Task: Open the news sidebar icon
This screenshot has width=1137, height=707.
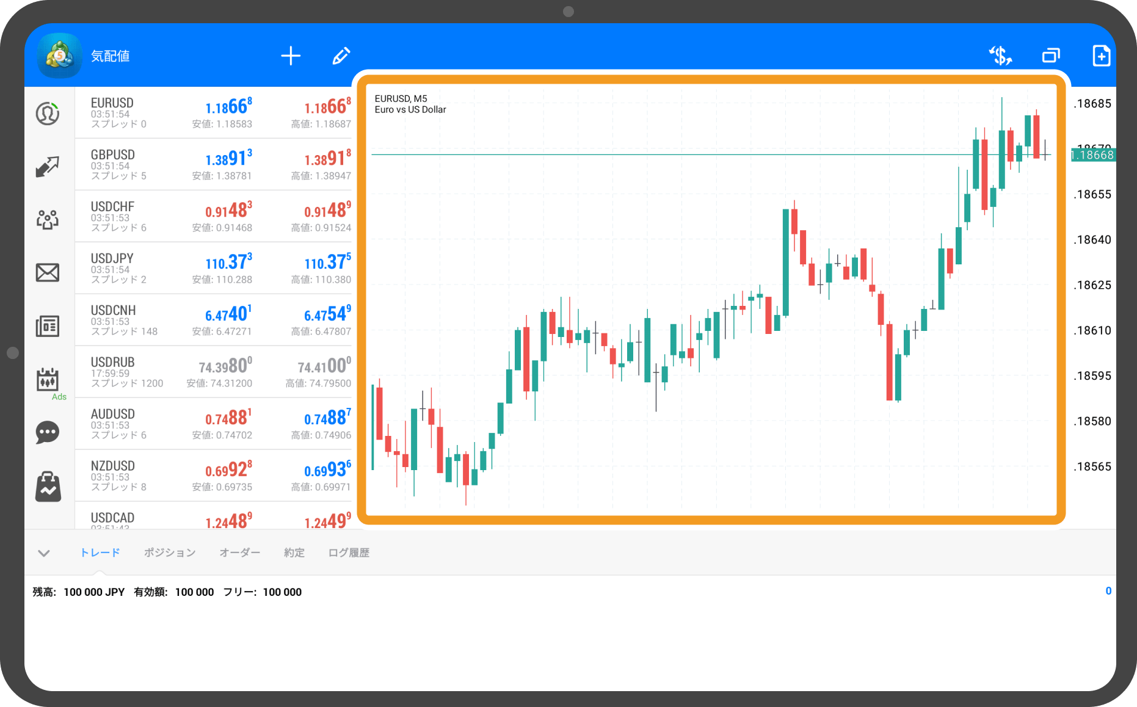Action: (x=48, y=326)
